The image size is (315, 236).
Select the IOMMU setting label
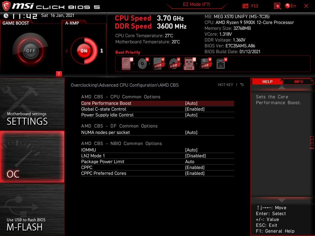[x=88, y=150]
